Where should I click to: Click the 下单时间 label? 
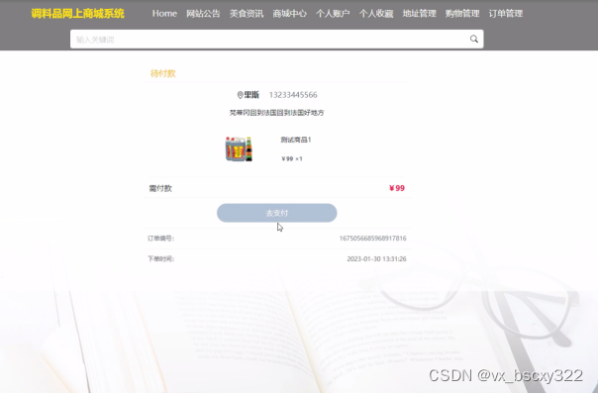point(161,259)
